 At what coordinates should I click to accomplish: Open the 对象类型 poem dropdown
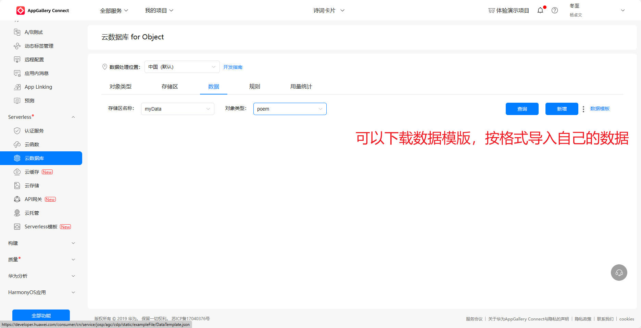point(290,109)
